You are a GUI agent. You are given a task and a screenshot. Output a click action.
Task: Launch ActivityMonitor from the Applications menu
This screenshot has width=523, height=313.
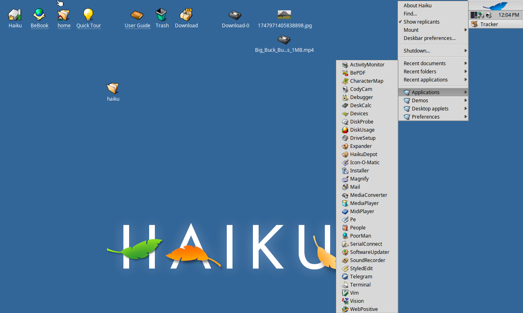click(x=367, y=64)
